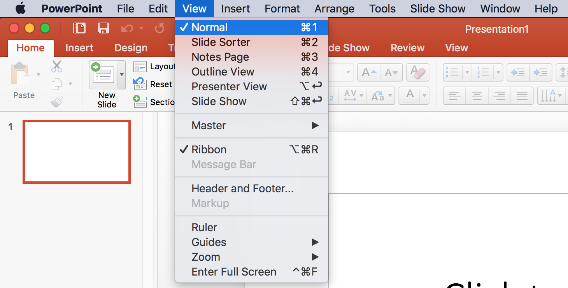Click the Numbering list icon
Image resolution: width=568 pixels, height=288 pixels.
483,72
